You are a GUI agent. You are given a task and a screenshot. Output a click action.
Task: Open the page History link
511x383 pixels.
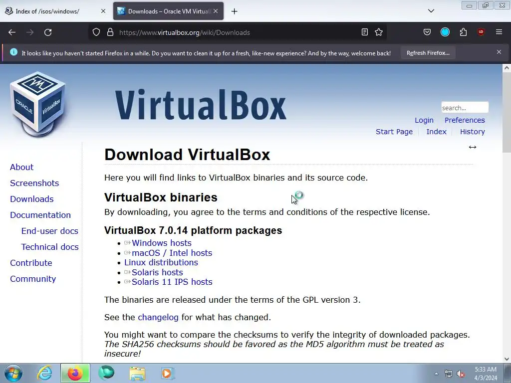[472, 132]
